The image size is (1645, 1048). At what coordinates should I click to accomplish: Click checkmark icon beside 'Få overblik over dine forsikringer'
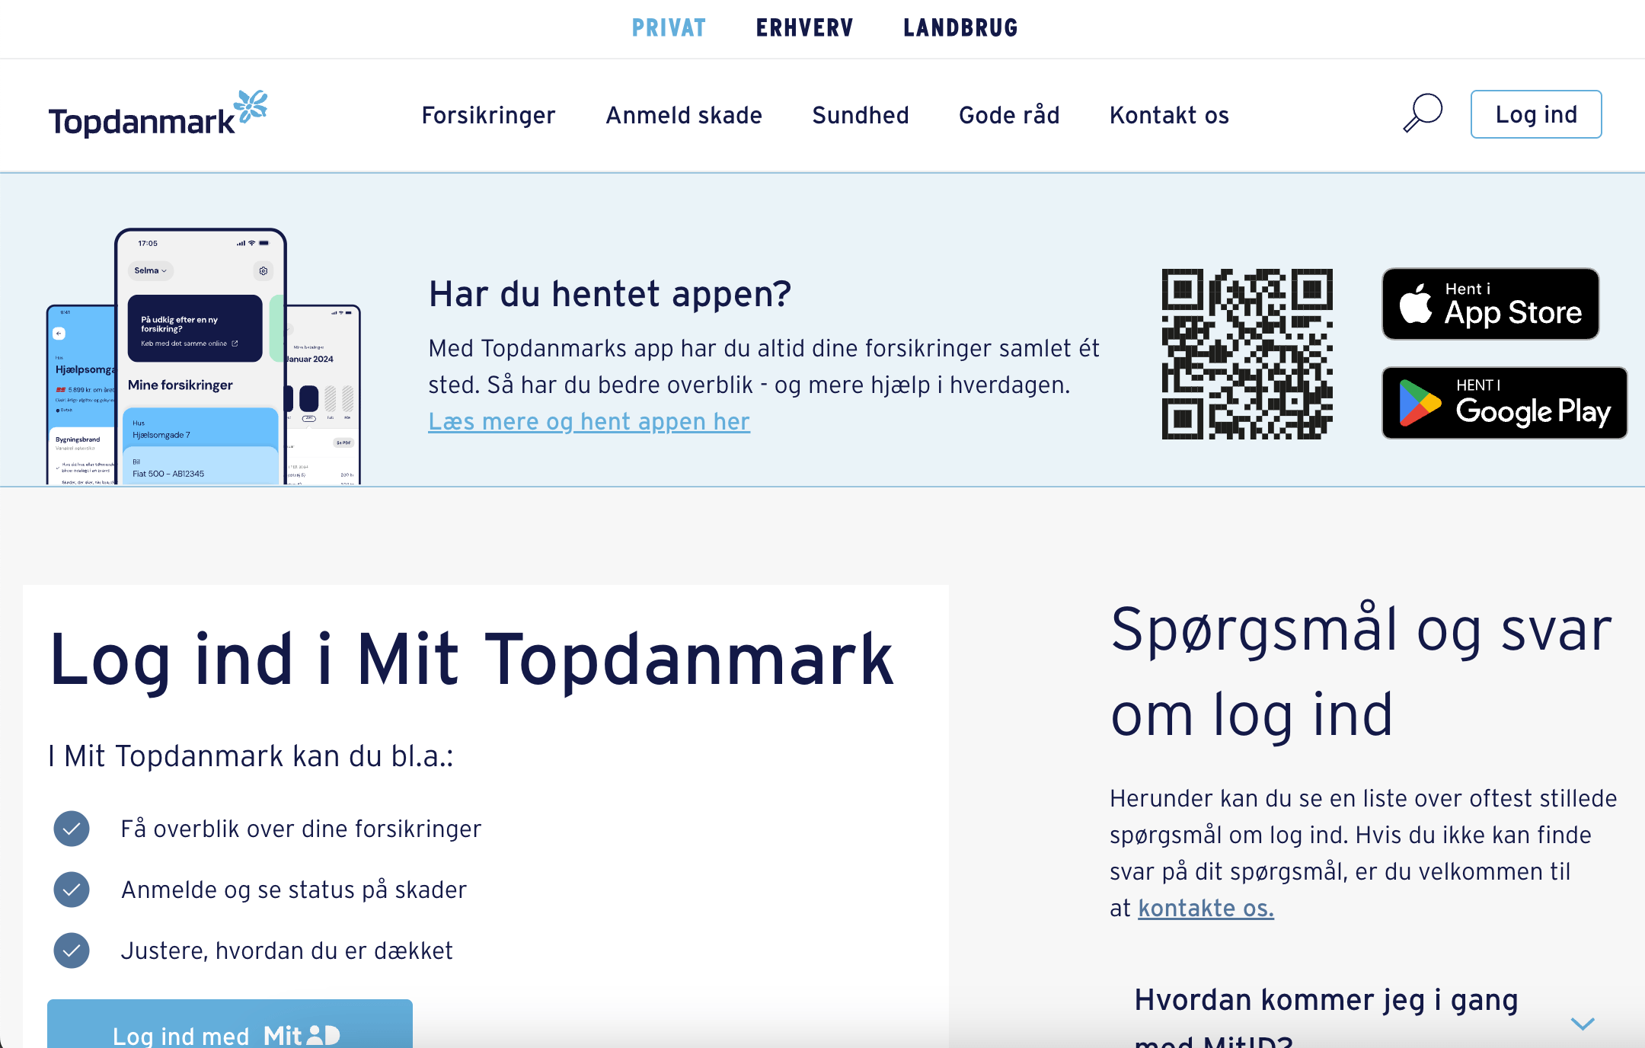72,829
